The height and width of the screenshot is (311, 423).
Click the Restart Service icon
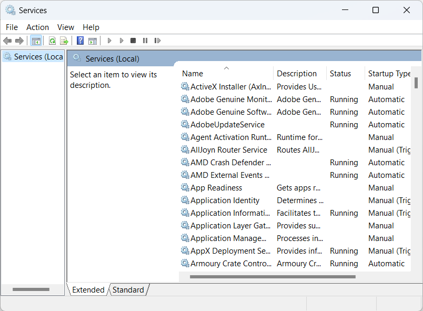pyautogui.click(x=157, y=41)
